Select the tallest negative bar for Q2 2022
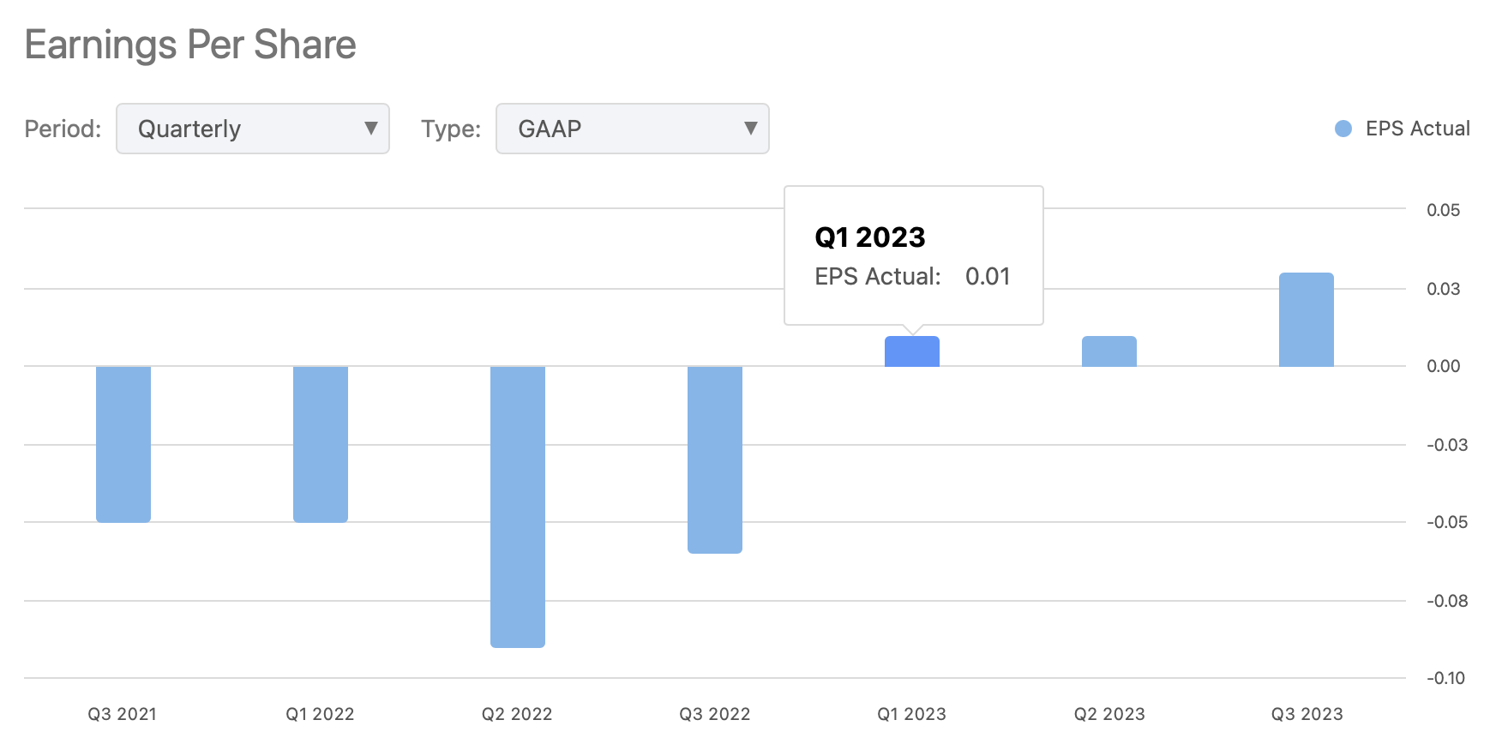The height and width of the screenshot is (744, 1490). 517,506
